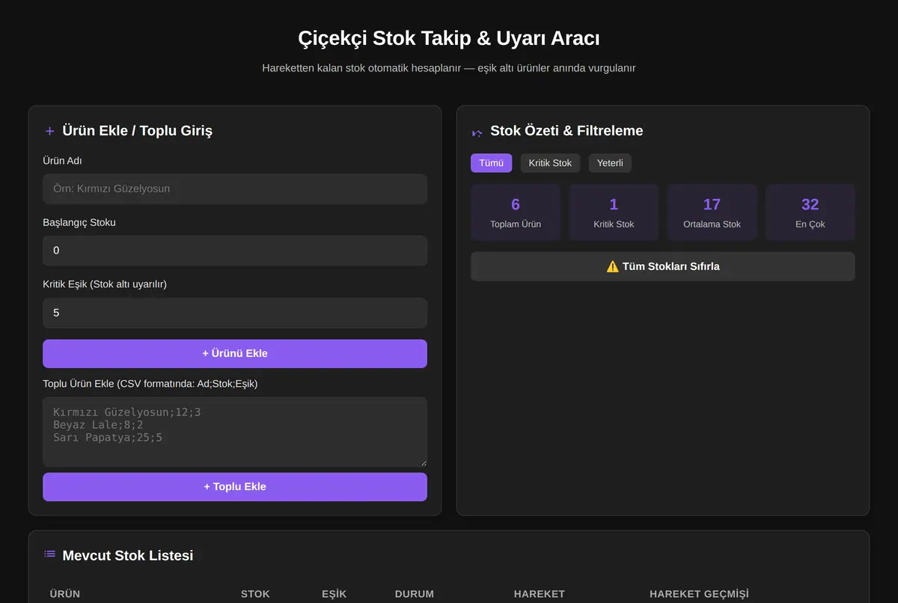Select the Kritik Stok filter tab
The image size is (898, 603).
550,163
